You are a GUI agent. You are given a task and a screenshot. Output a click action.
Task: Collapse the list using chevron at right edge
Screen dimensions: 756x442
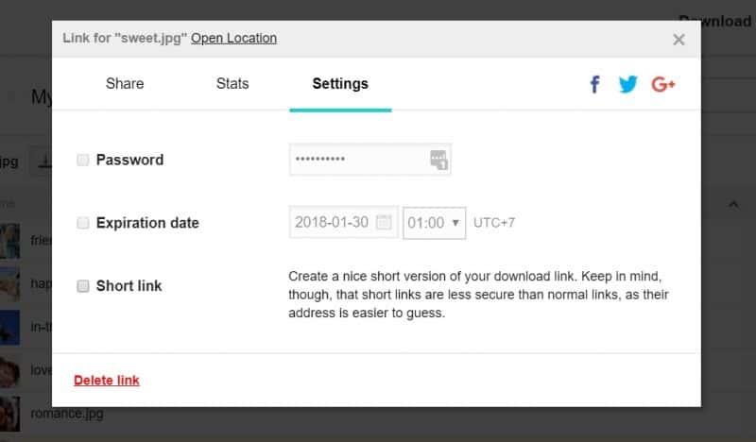pyautogui.click(x=732, y=204)
